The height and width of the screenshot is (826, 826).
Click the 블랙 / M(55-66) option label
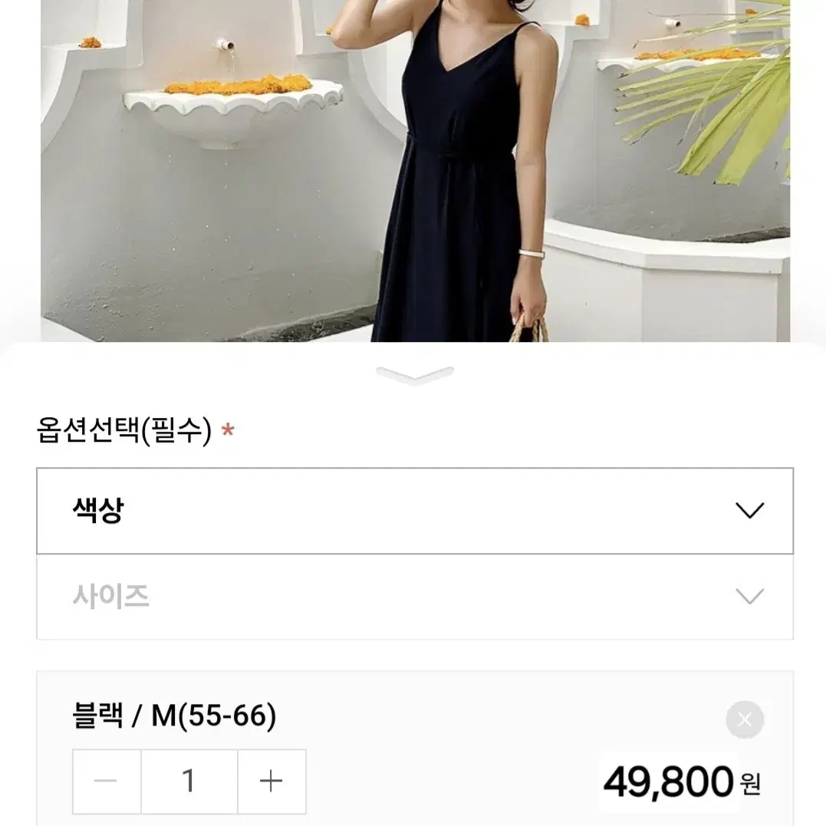pos(174,716)
